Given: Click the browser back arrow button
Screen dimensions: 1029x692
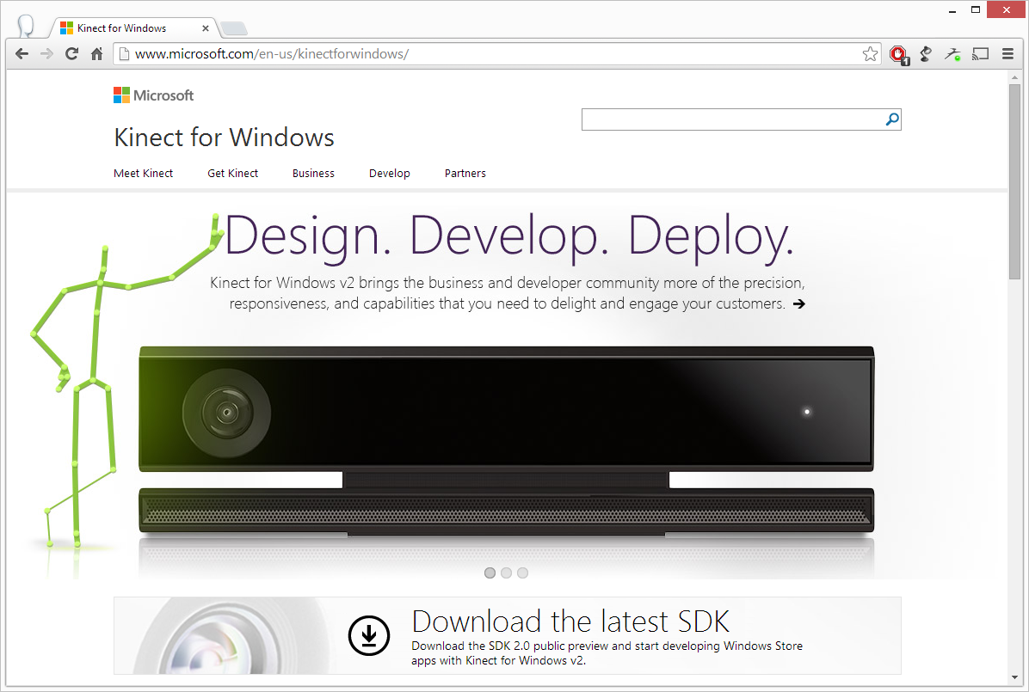Looking at the screenshot, I should coord(22,54).
